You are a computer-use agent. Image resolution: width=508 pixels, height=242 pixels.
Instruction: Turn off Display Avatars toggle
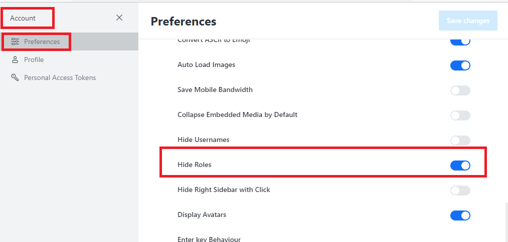coord(460,215)
